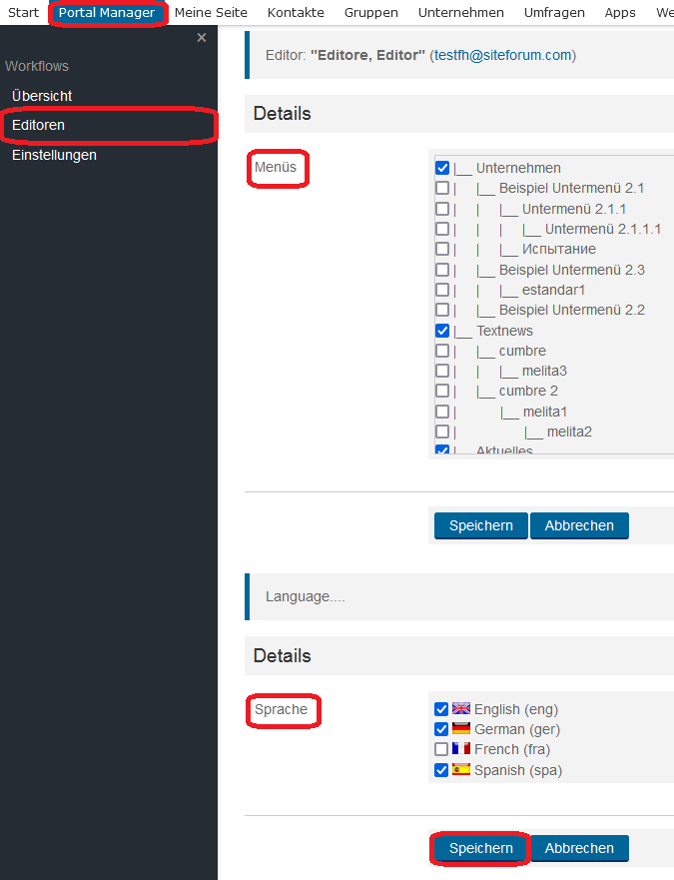Check the melita3 checkbox
This screenshot has width=674, height=880.
coord(442,371)
